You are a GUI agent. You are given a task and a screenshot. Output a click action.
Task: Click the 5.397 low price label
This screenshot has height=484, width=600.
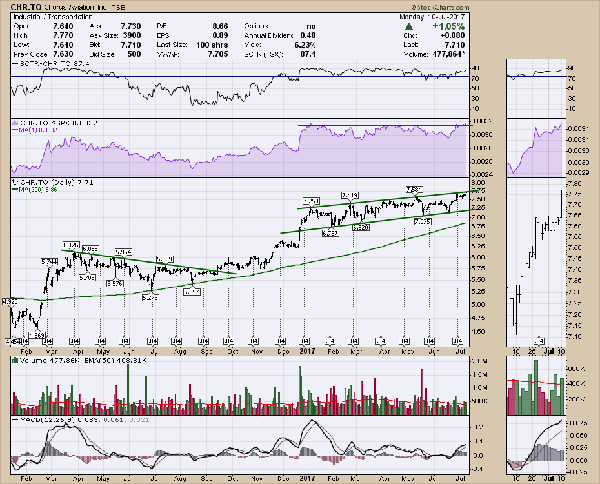coord(192,292)
